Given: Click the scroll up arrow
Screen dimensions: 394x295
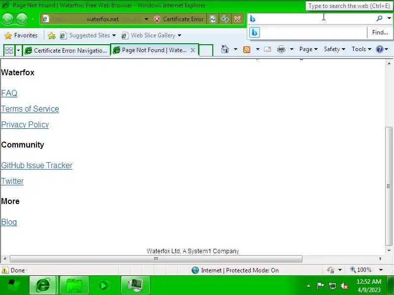Looking at the screenshot, I should [x=389, y=63].
